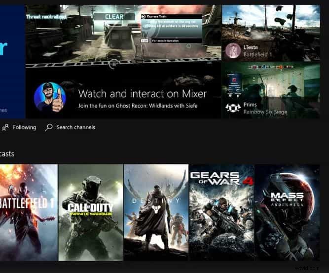Click the 'Watch and interact on Mixer' heading
The width and height of the screenshot is (329, 273).
pyautogui.click(x=143, y=93)
